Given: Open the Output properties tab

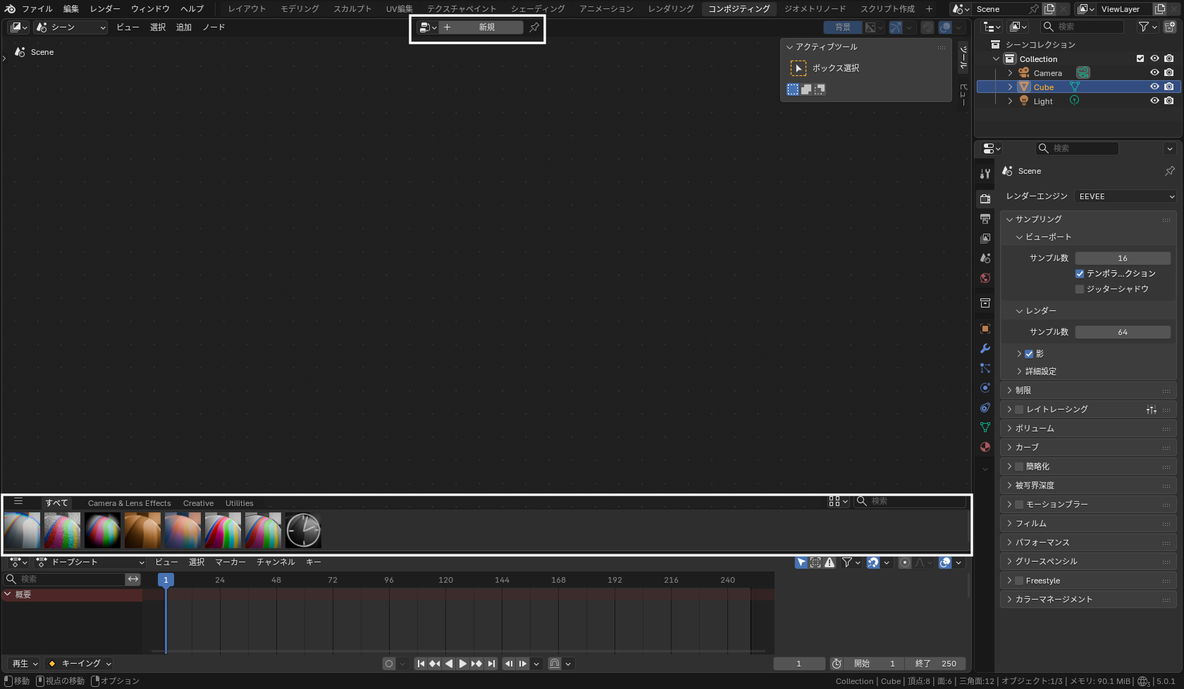Looking at the screenshot, I should coord(985,219).
